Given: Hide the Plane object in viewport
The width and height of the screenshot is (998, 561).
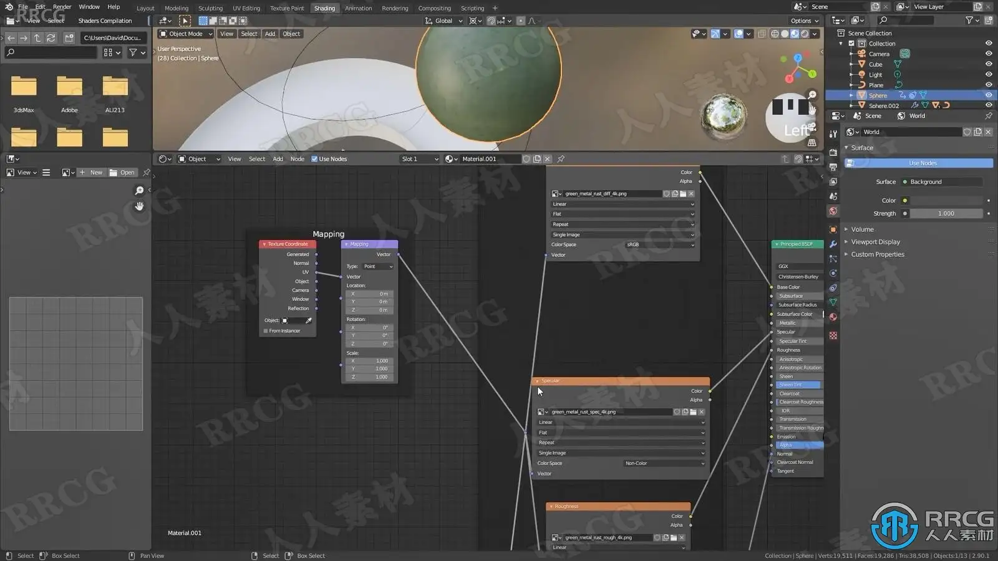Looking at the screenshot, I should click(989, 85).
